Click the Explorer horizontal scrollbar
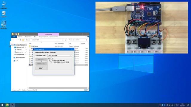The width and height of the screenshot is (191, 107). (58, 88)
